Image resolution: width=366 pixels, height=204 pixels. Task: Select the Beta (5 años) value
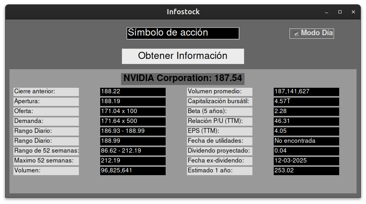point(306,111)
